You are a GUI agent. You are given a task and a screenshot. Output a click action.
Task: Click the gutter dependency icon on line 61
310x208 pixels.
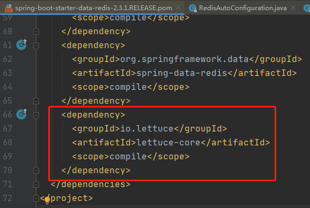tap(21, 44)
